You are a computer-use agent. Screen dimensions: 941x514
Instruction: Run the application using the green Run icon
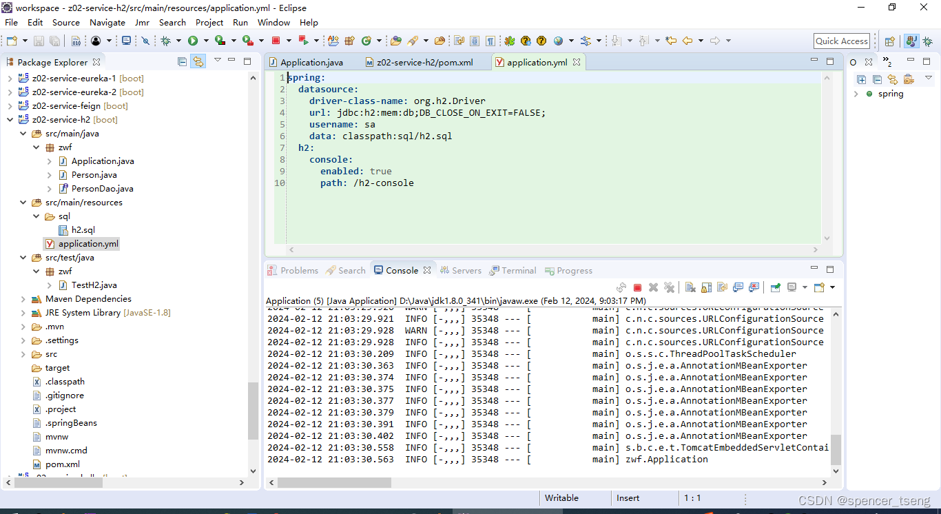coord(194,40)
